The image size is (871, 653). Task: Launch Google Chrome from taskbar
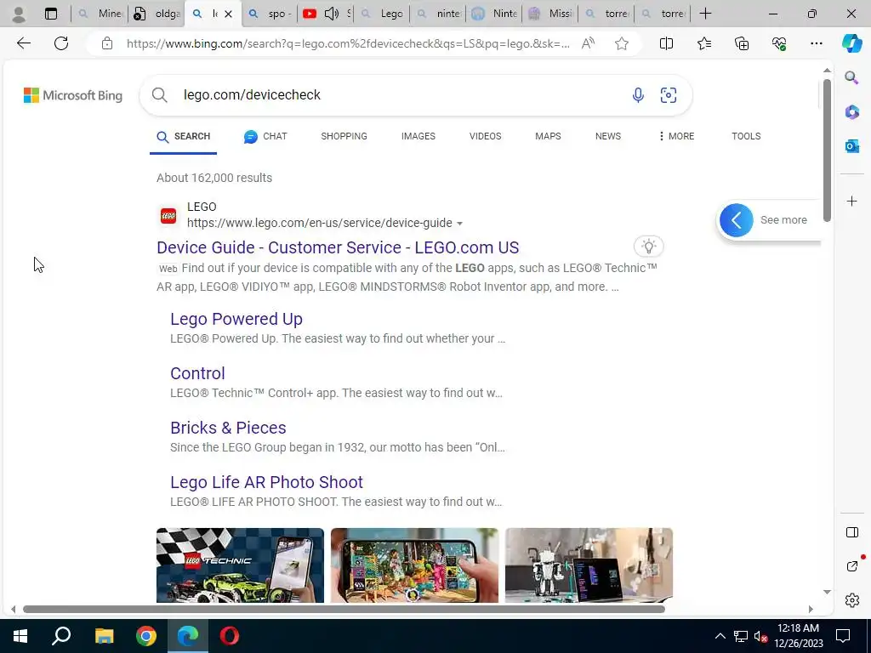[x=146, y=636]
